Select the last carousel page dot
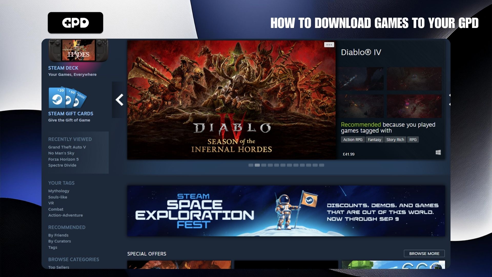 tap(322, 165)
